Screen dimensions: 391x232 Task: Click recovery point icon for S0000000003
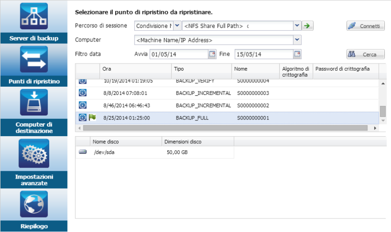(83, 93)
